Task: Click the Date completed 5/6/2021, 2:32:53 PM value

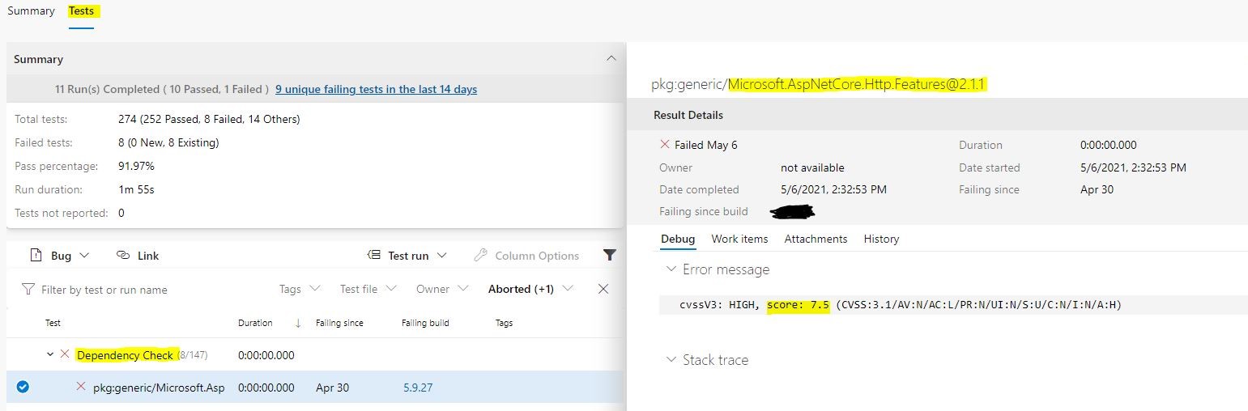Action: click(833, 189)
